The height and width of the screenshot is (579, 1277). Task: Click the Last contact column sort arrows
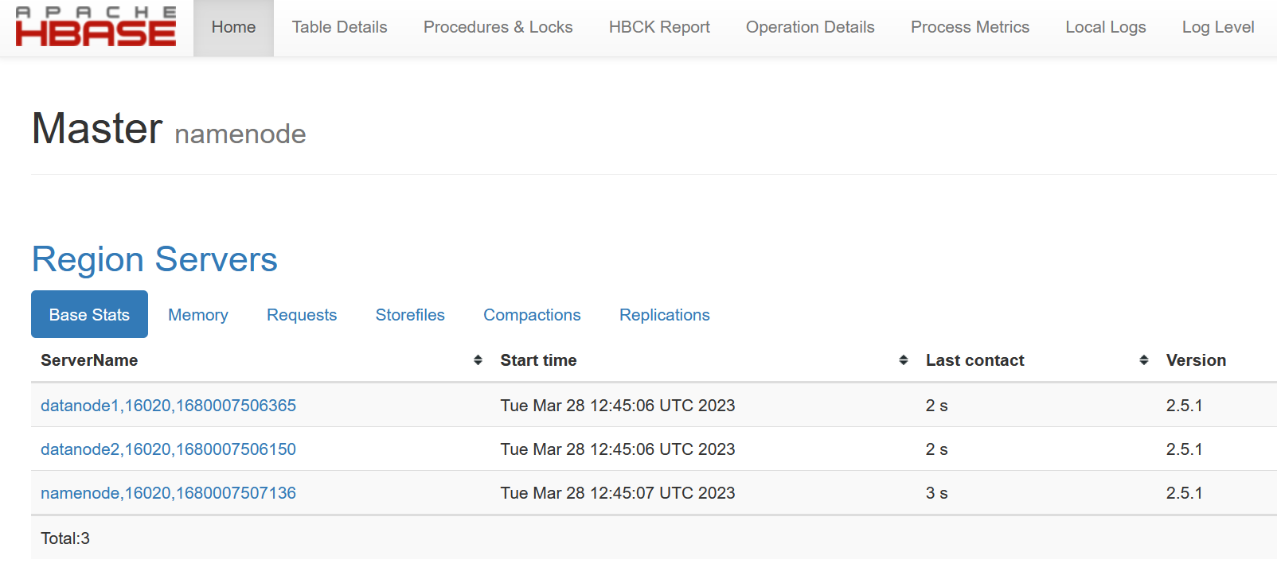pyautogui.click(x=1143, y=360)
